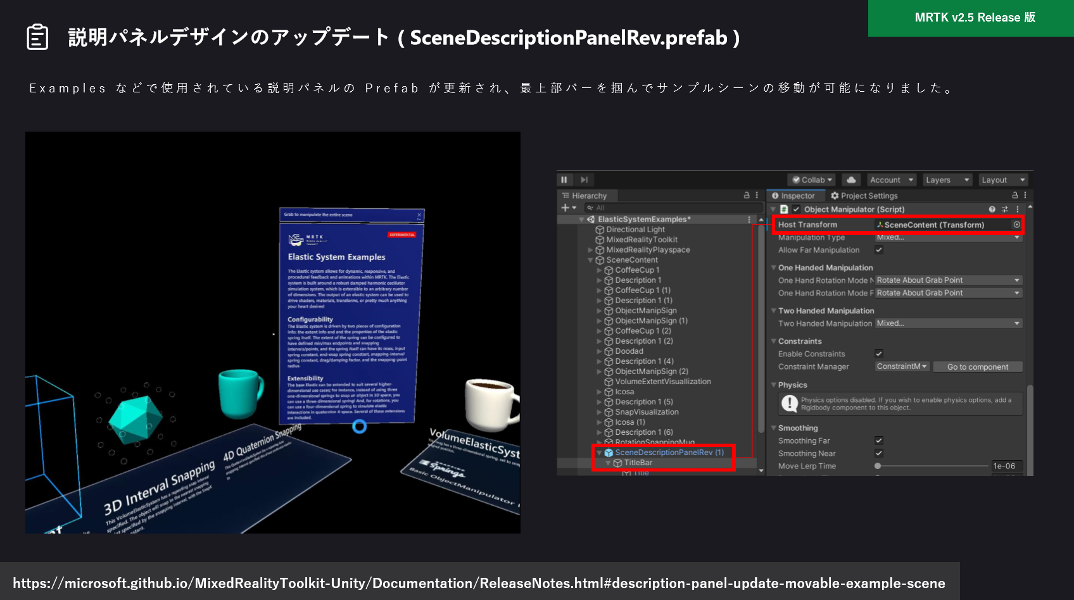Image resolution: width=1074 pixels, height=600 pixels.
Task: Click Object Manipulator help icon
Action: coord(992,209)
